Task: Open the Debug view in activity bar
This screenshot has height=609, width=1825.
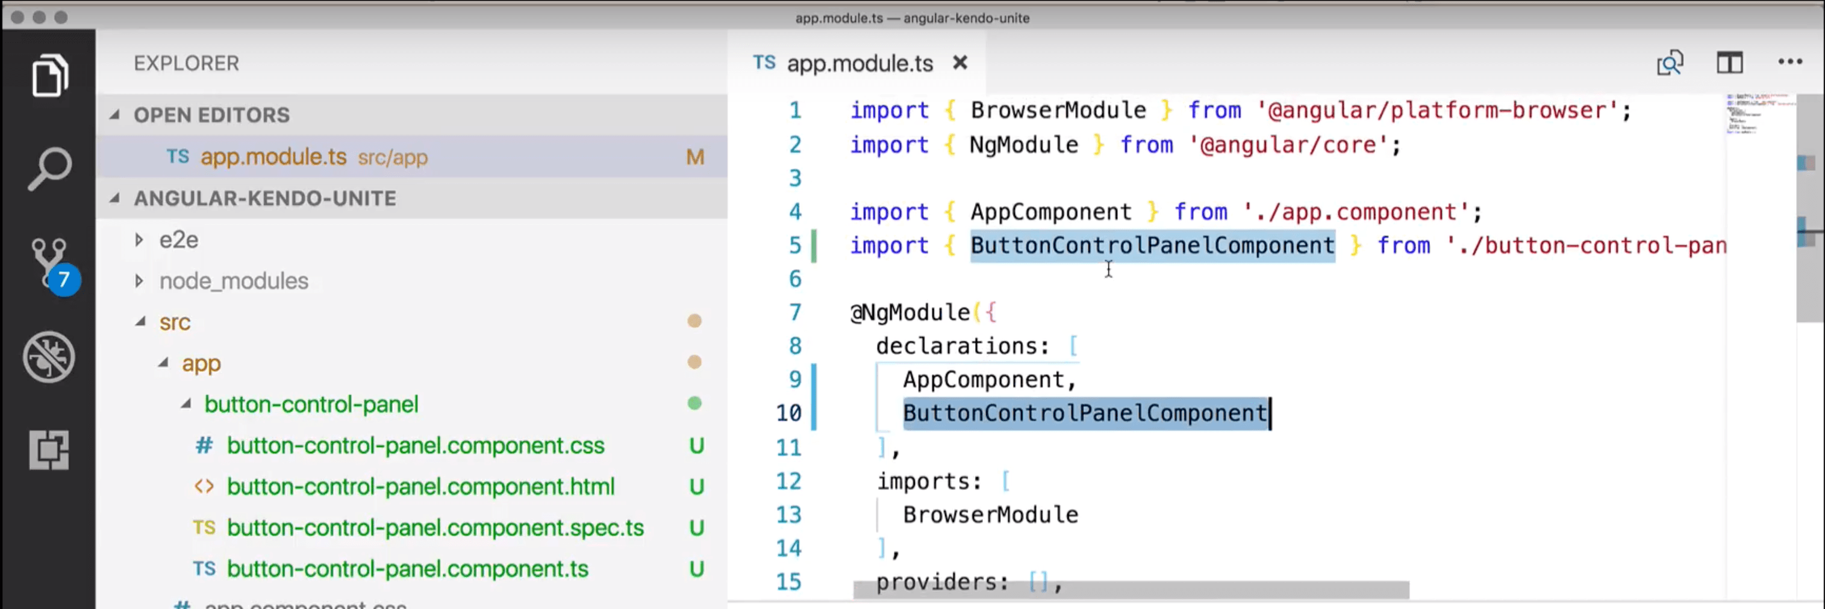Action: [49, 357]
